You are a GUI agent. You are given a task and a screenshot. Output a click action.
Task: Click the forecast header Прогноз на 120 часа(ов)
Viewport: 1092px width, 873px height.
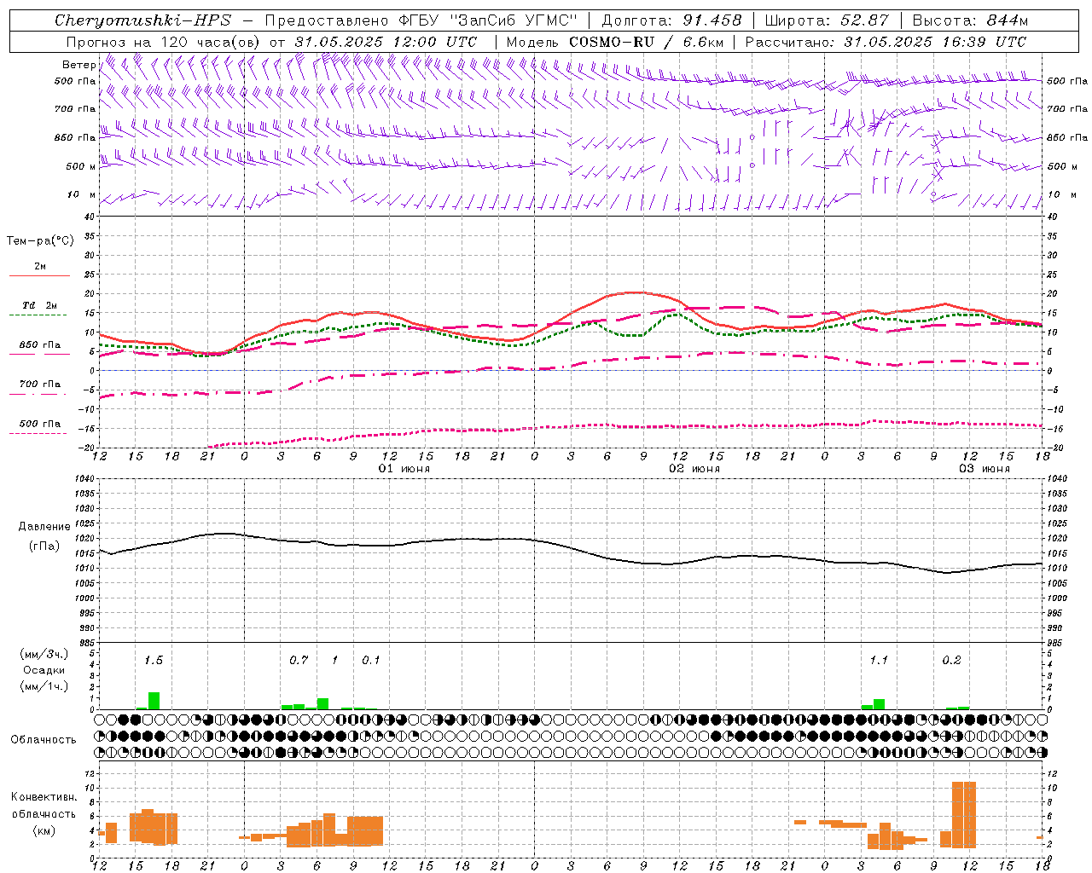pos(164,42)
